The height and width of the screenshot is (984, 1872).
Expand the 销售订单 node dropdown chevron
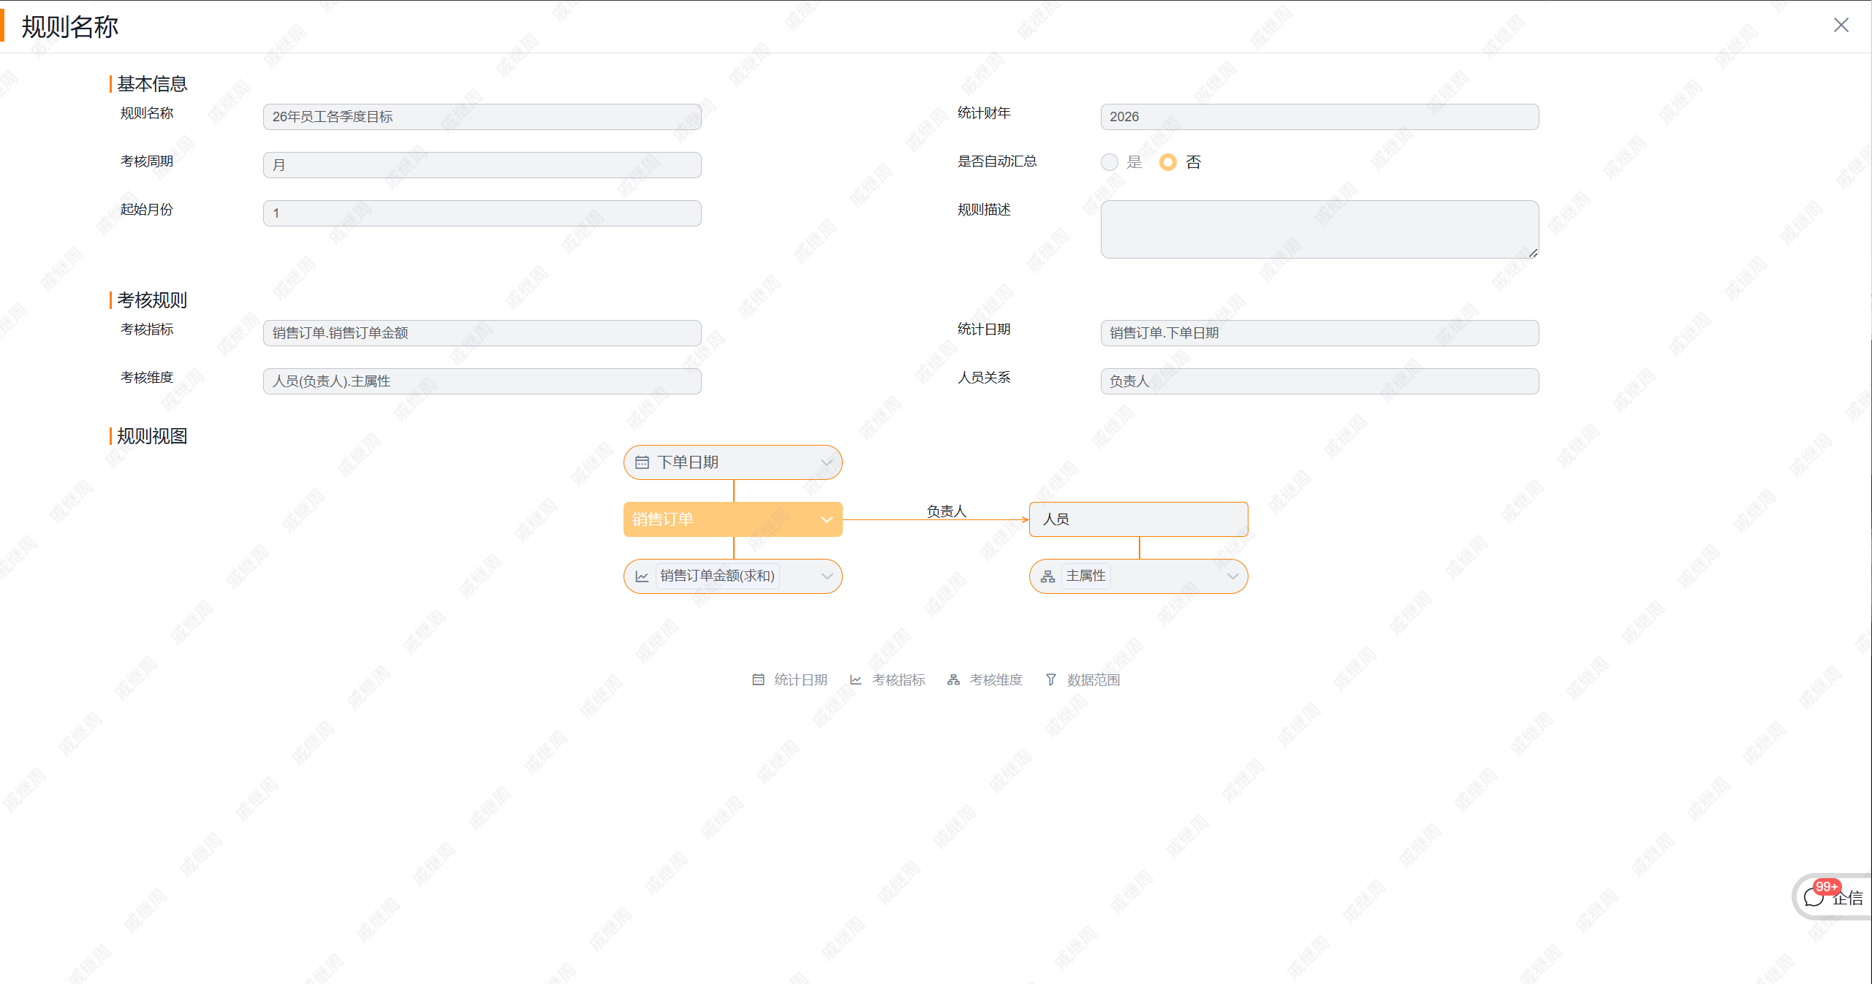[826, 519]
